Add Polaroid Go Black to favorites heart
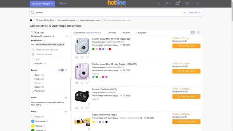 point(82,108)
